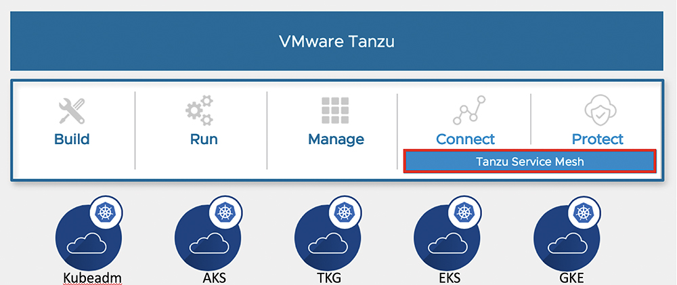The width and height of the screenshot is (677, 285).
Task: Select the EKS cloud cluster icon
Action: pyautogui.click(x=447, y=238)
